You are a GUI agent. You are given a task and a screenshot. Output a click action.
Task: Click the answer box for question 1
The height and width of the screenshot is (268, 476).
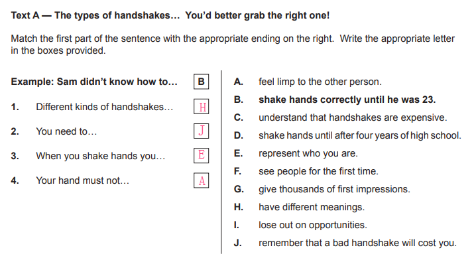[202, 106]
